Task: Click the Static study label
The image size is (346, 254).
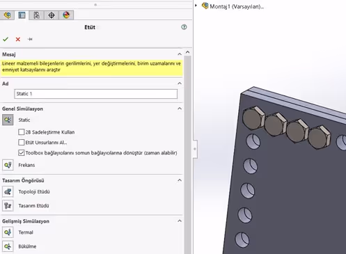Action: tap(24, 120)
